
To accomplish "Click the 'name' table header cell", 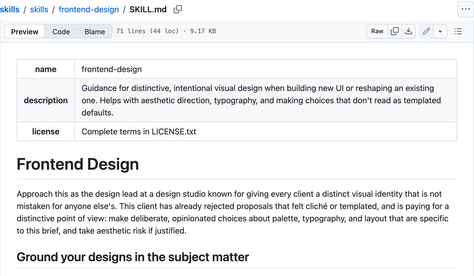I will [x=46, y=69].
